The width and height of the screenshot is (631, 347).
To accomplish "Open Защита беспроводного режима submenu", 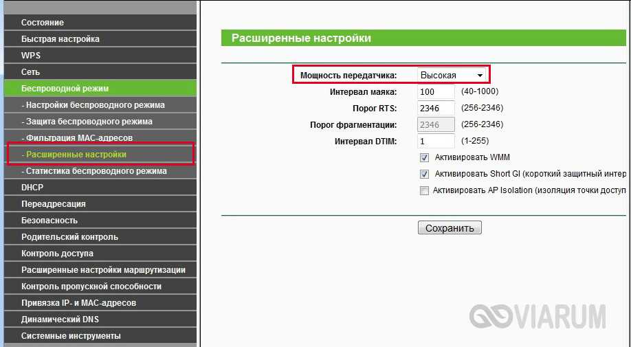I will tap(100, 122).
